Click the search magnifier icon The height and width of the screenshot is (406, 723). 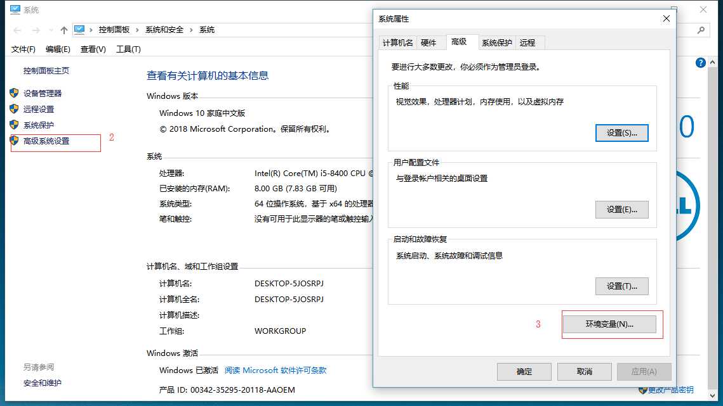pos(701,30)
